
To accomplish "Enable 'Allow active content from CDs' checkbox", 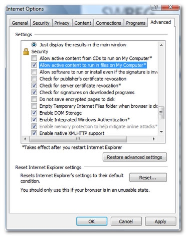I will tap(34, 58).
